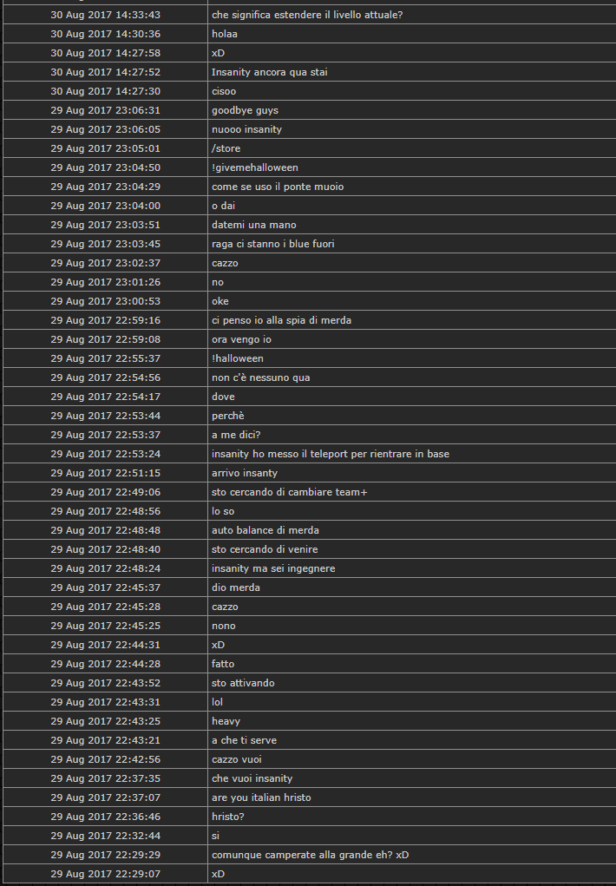
Task: Click the 'ora vengo io' message
Action: click(x=241, y=339)
